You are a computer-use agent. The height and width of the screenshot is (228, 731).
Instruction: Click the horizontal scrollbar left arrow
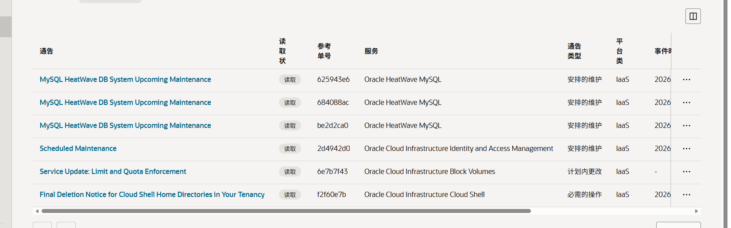pyautogui.click(x=37, y=211)
